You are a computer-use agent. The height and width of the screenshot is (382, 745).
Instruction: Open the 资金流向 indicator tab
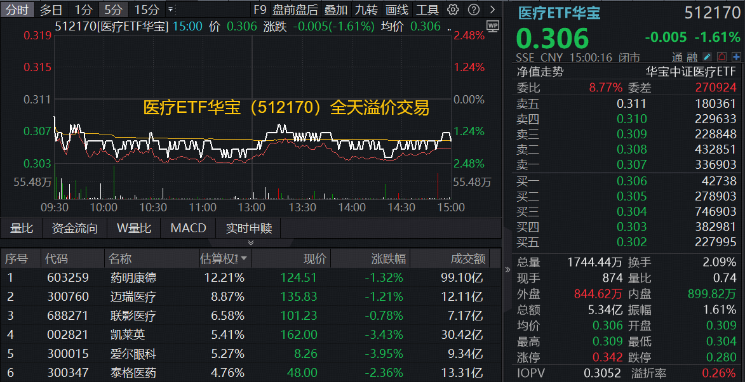click(x=74, y=228)
